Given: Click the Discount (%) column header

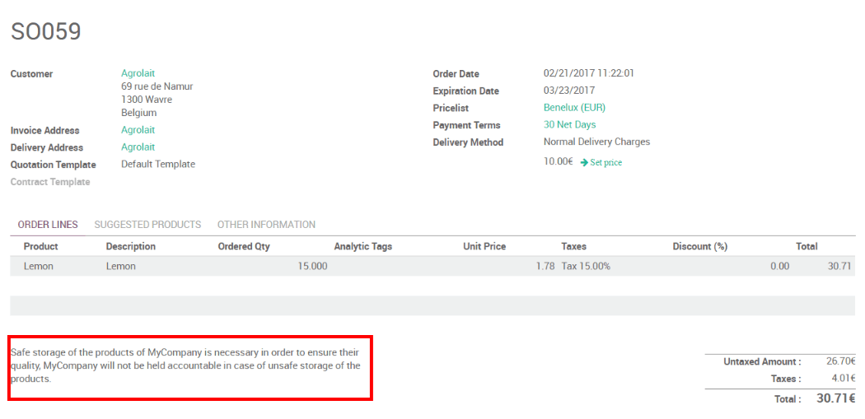Looking at the screenshot, I should [700, 246].
